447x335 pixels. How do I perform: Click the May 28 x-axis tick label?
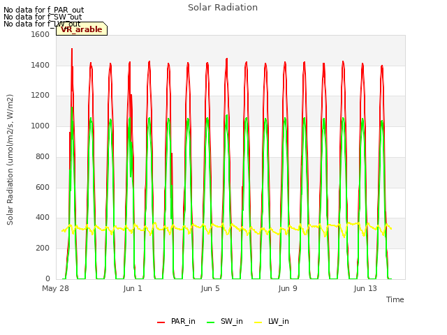55,288
